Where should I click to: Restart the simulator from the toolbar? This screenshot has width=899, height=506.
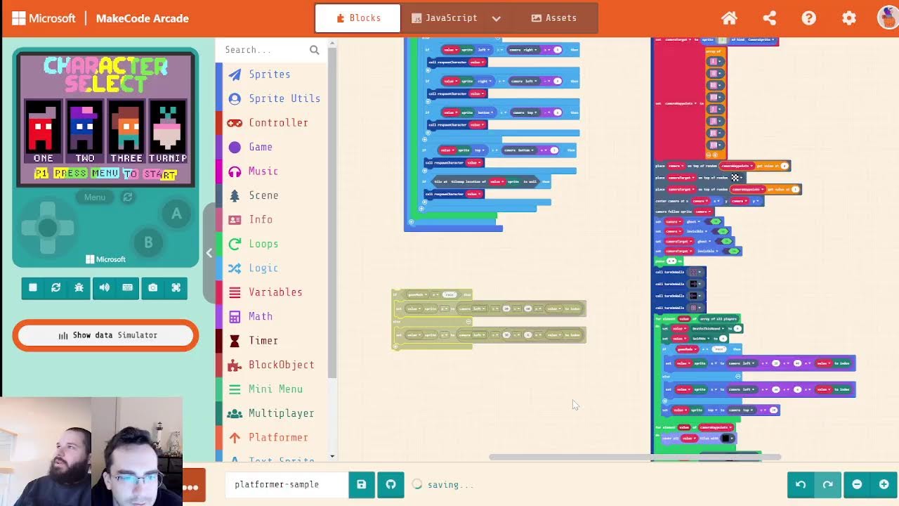point(56,287)
